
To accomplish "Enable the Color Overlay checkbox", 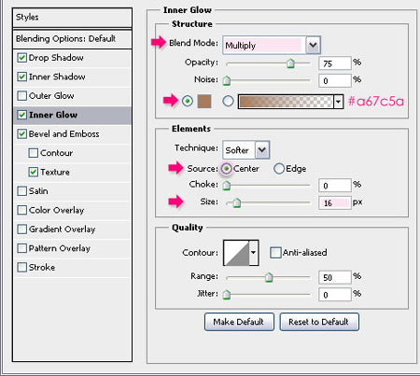I will pos(21,210).
